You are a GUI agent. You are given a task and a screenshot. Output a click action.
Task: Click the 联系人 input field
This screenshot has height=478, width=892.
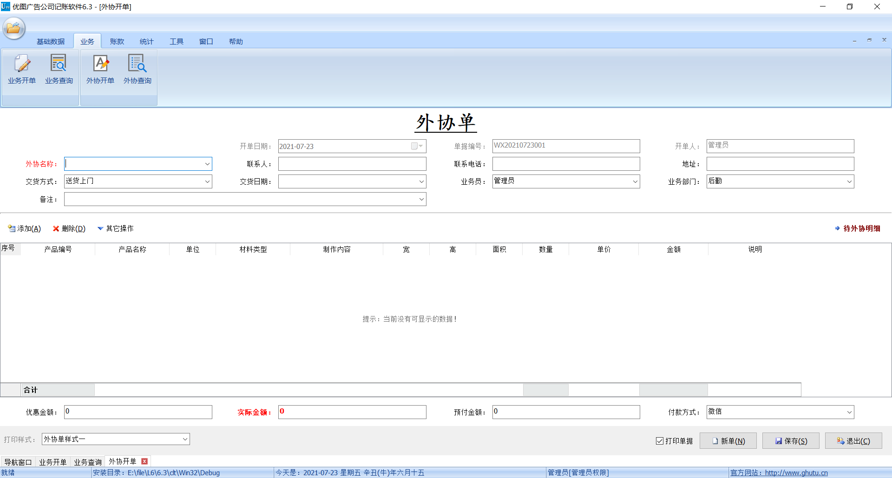[352, 164]
